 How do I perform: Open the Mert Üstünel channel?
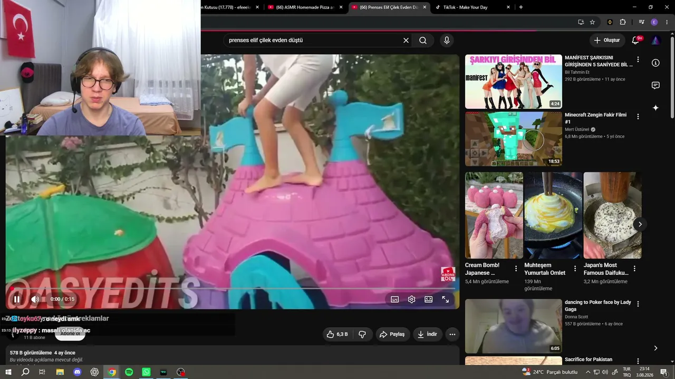tap(578, 129)
